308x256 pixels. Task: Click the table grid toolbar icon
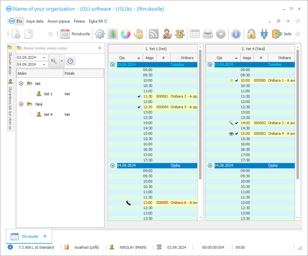click(x=195, y=34)
